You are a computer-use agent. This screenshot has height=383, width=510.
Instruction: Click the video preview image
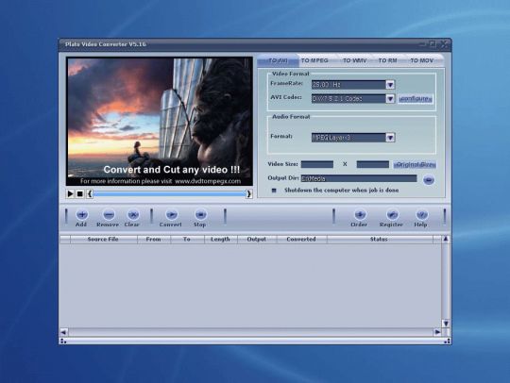160,122
